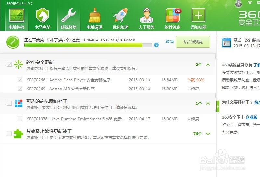Screen dimensions: 260x177
Task: Click the 后台修复 button
Action: (193, 42)
